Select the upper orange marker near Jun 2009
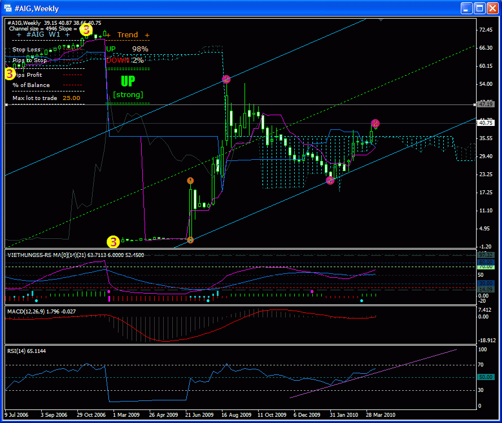Screen dimensions: 502x423 click(190, 181)
